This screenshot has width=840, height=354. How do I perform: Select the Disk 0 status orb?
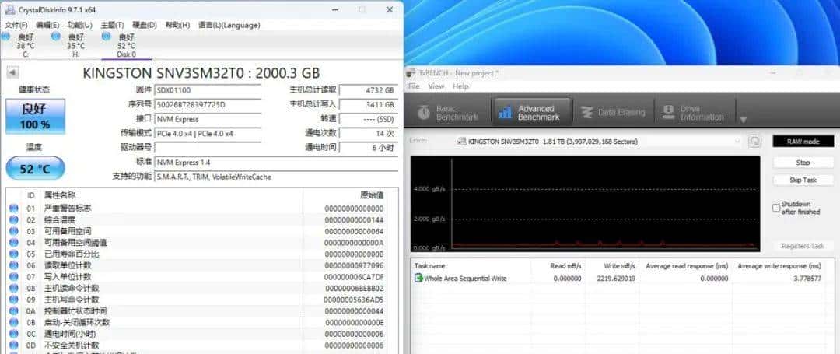tap(106, 37)
